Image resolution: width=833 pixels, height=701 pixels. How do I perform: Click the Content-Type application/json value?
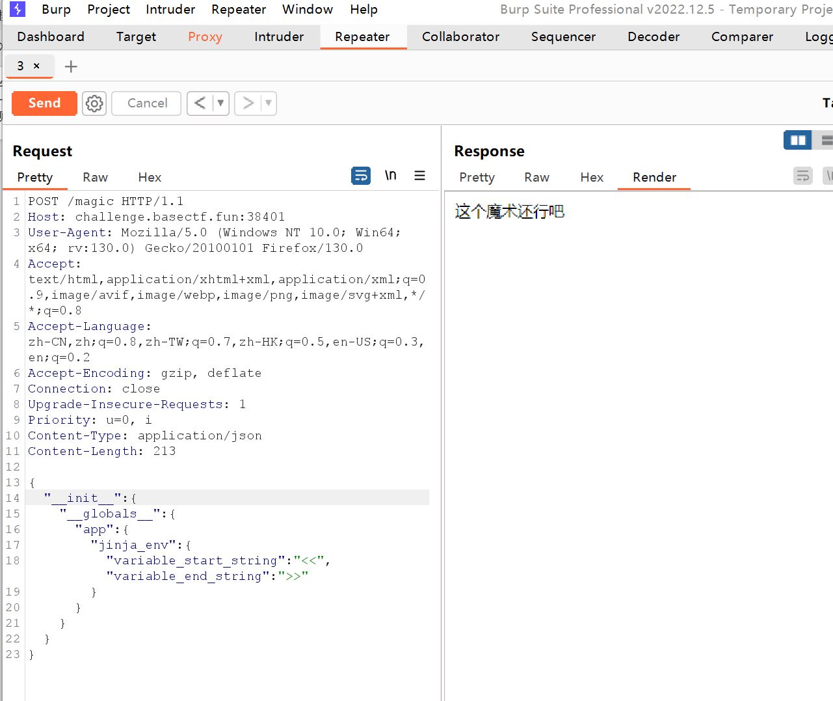200,435
